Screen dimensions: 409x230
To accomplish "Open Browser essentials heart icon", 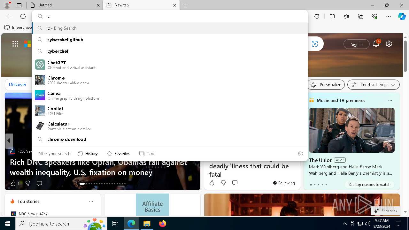I will click(x=374, y=16).
